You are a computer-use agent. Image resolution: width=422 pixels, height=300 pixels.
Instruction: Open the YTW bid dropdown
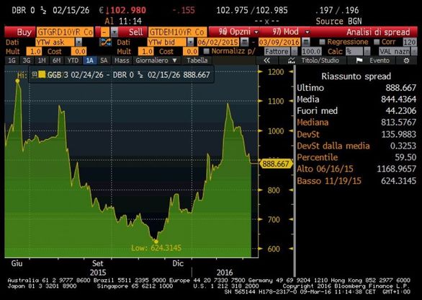coord(190,42)
